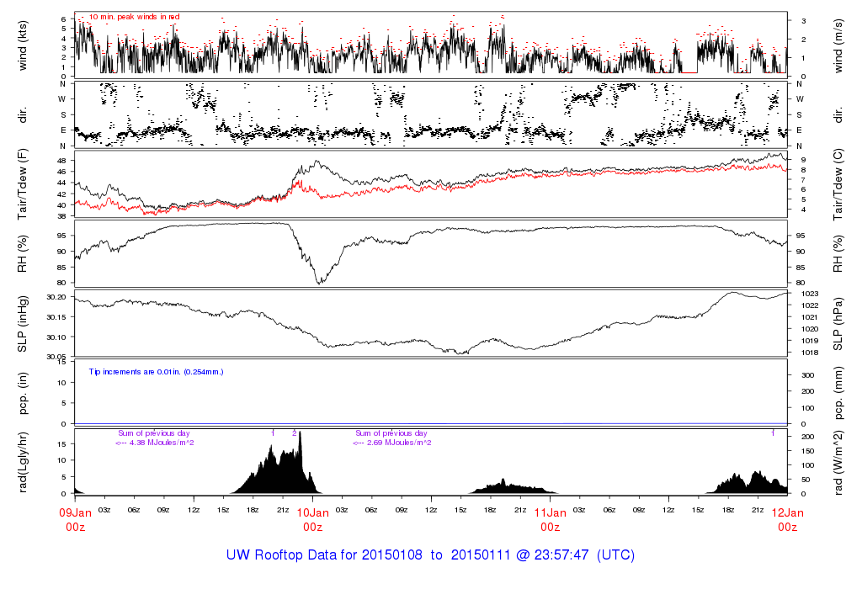Click the "38" Fahrenheit tick label
This screenshot has width=862, height=589.
[x=61, y=216]
